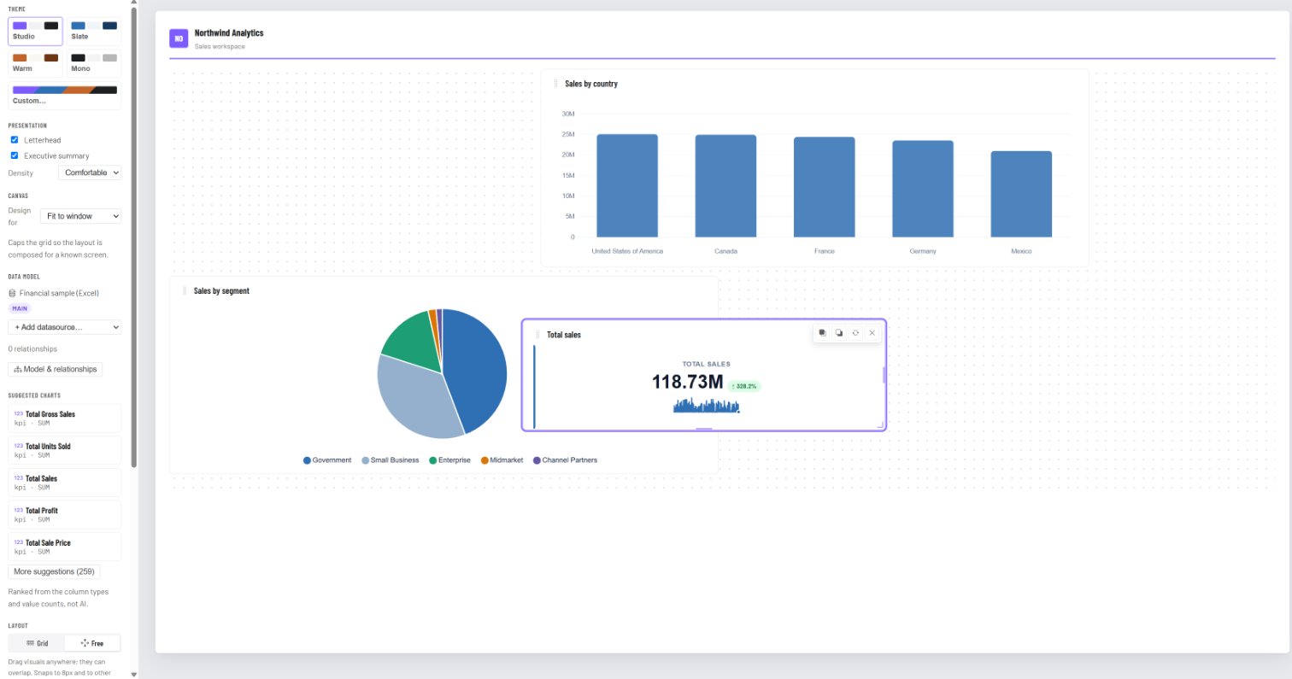Add the Total Sales suggested KPI
This screenshot has width=1292, height=679.
65,483
